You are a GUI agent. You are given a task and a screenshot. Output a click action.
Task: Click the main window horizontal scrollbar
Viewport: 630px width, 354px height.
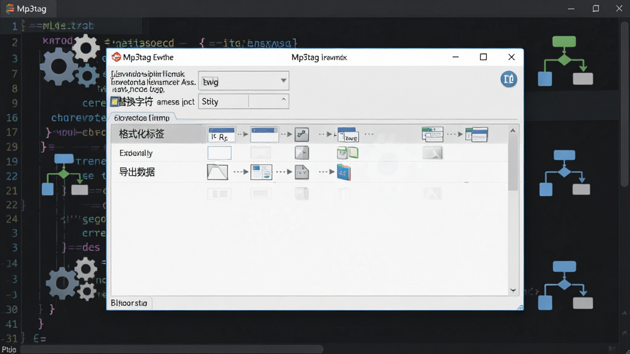point(172,349)
